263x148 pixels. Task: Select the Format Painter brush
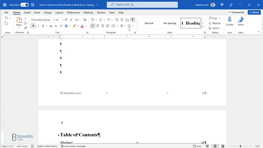25,28
